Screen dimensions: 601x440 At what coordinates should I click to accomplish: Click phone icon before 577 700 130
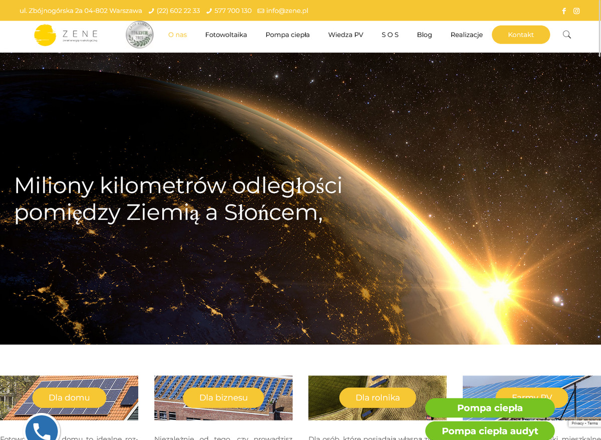[209, 11]
